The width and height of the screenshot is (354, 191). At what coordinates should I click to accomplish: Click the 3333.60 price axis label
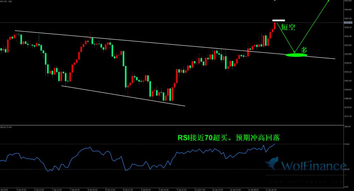click(348, 45)
